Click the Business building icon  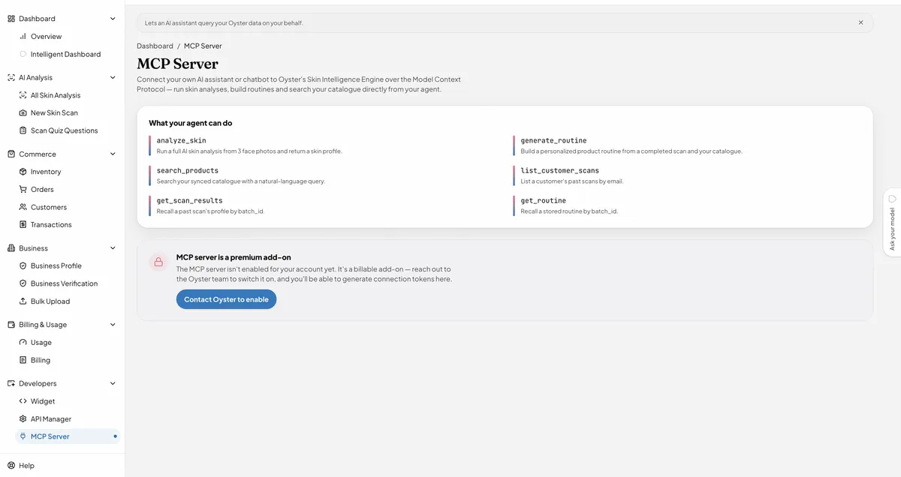click(11, 248)
